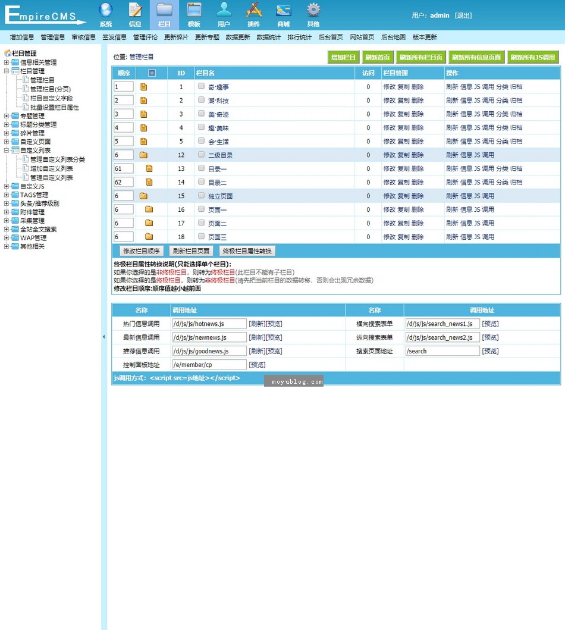565x630 pixels.
Task: Collapse the 栏目管理 tree node
Action: pos(7,71)
